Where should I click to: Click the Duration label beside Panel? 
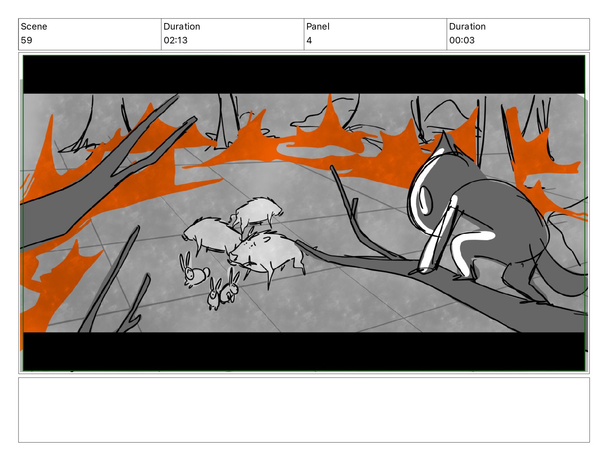467,26
